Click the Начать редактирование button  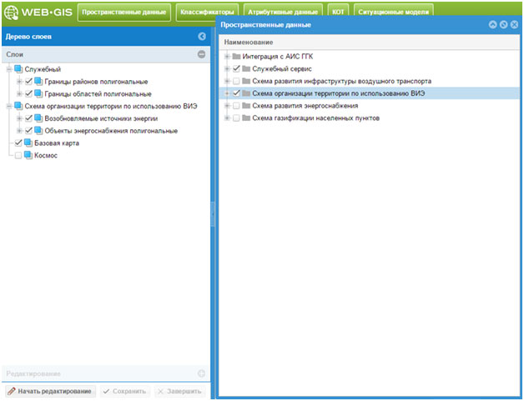click(x=49, y=391)
